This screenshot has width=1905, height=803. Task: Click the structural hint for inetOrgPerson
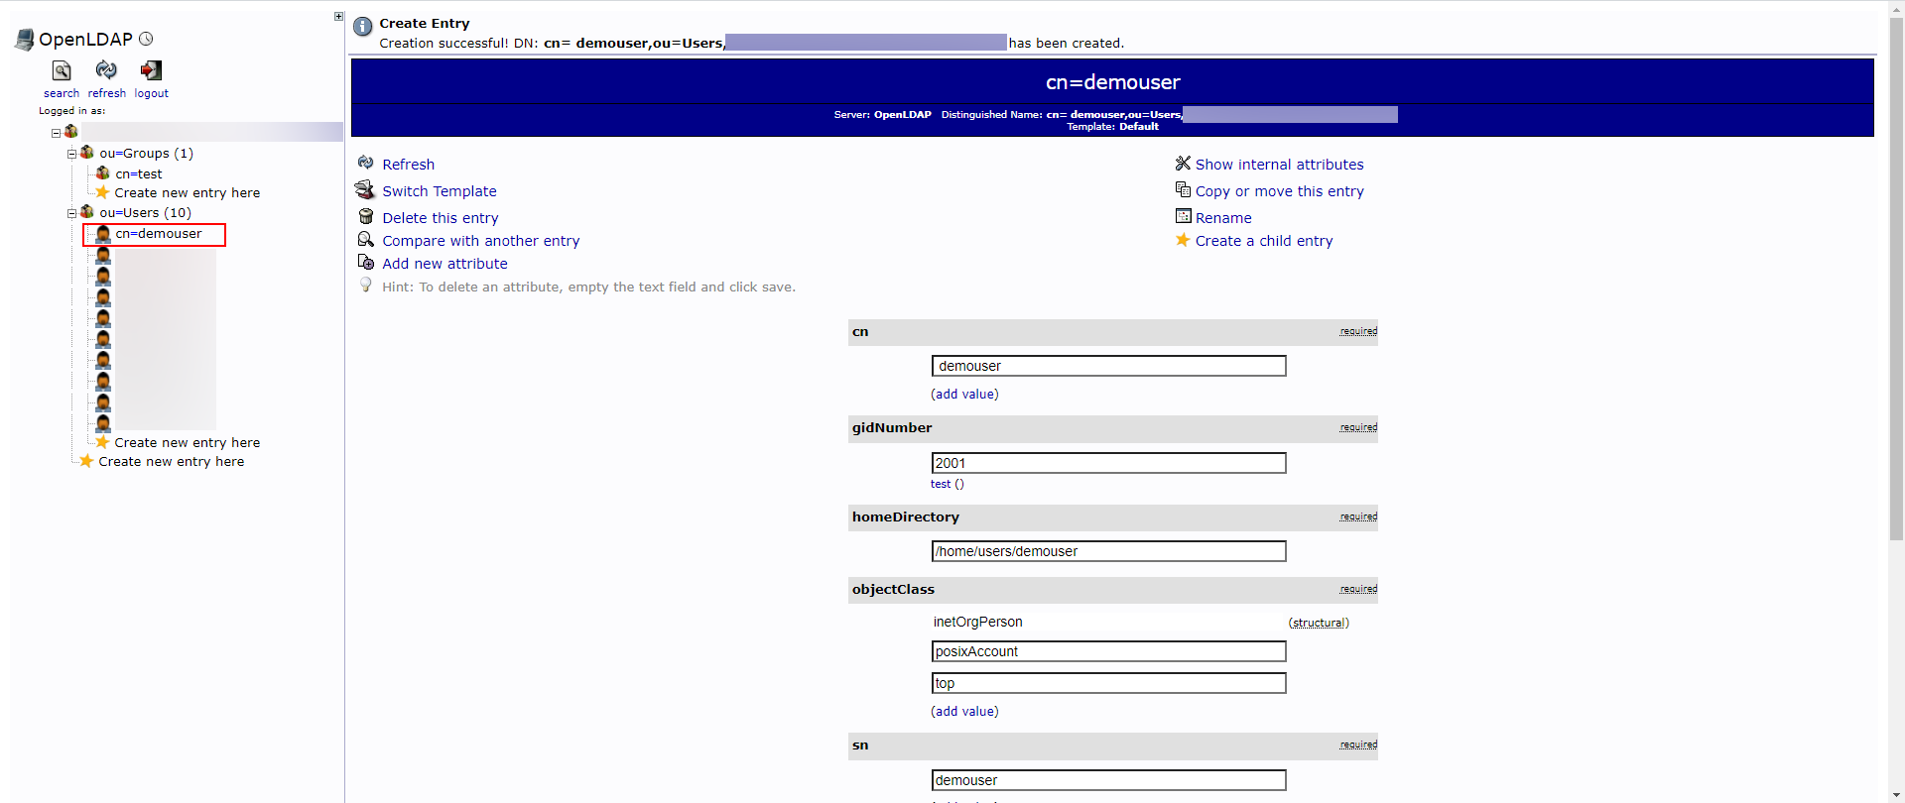[x=1319, y=624]
